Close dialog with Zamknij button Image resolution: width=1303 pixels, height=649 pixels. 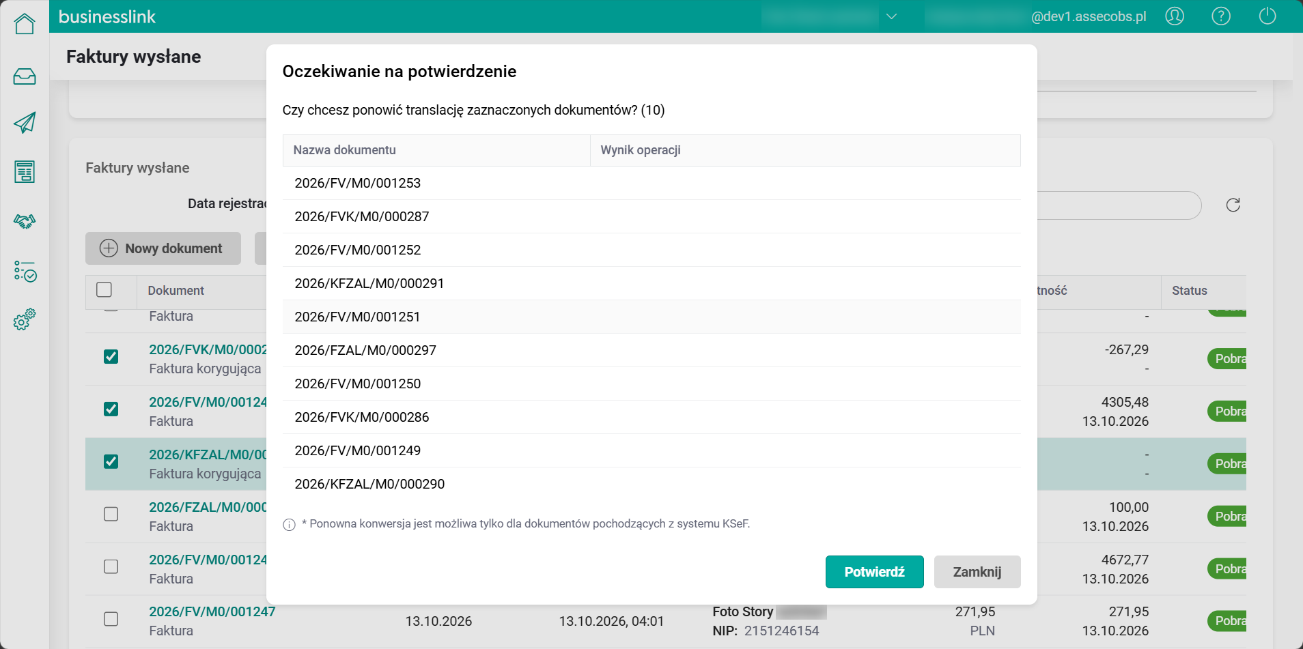tap(977, 572)
